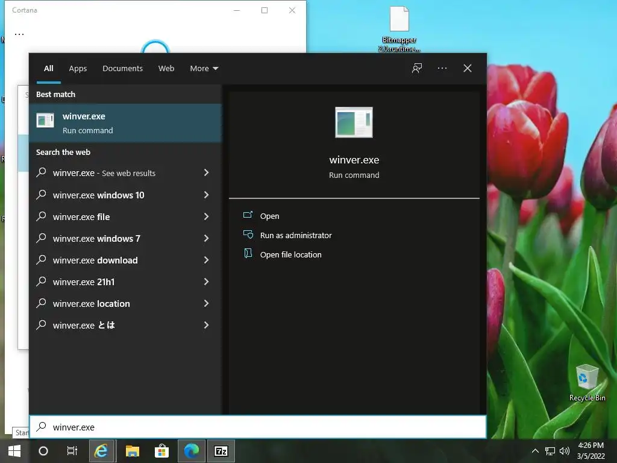Open the search feedback icon
Image resolution: width=617 pixels, height=463 pixels.
pyautogui.click(x=417, y=68)
